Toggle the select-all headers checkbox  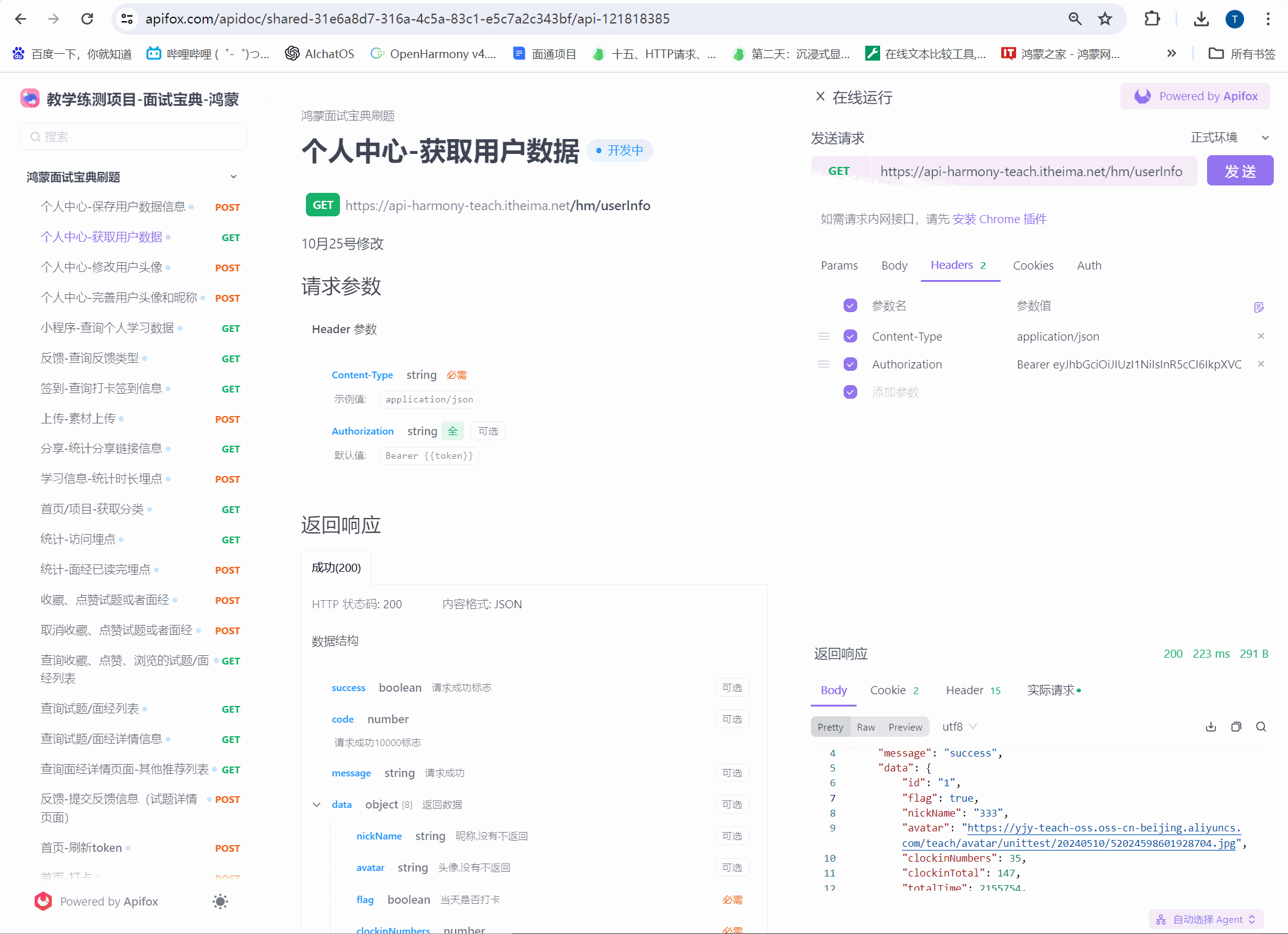(x=850, y=305)
